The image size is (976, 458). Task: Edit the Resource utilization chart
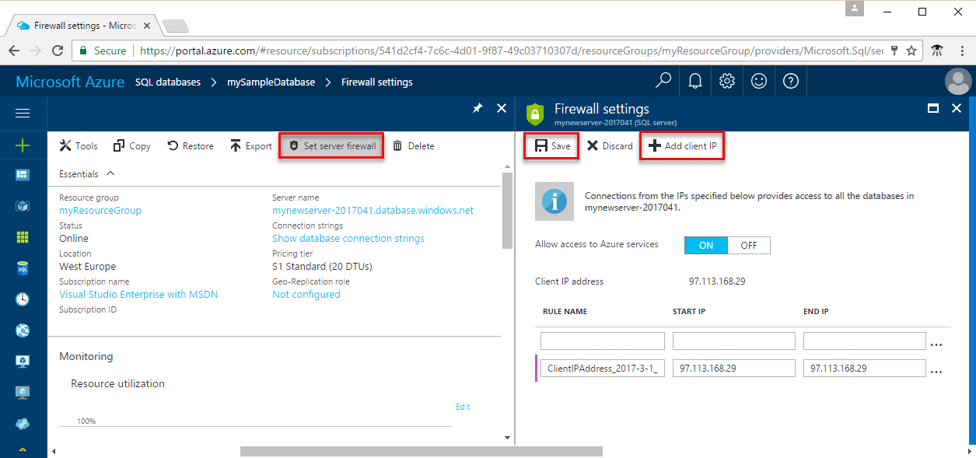click(463, 407)
